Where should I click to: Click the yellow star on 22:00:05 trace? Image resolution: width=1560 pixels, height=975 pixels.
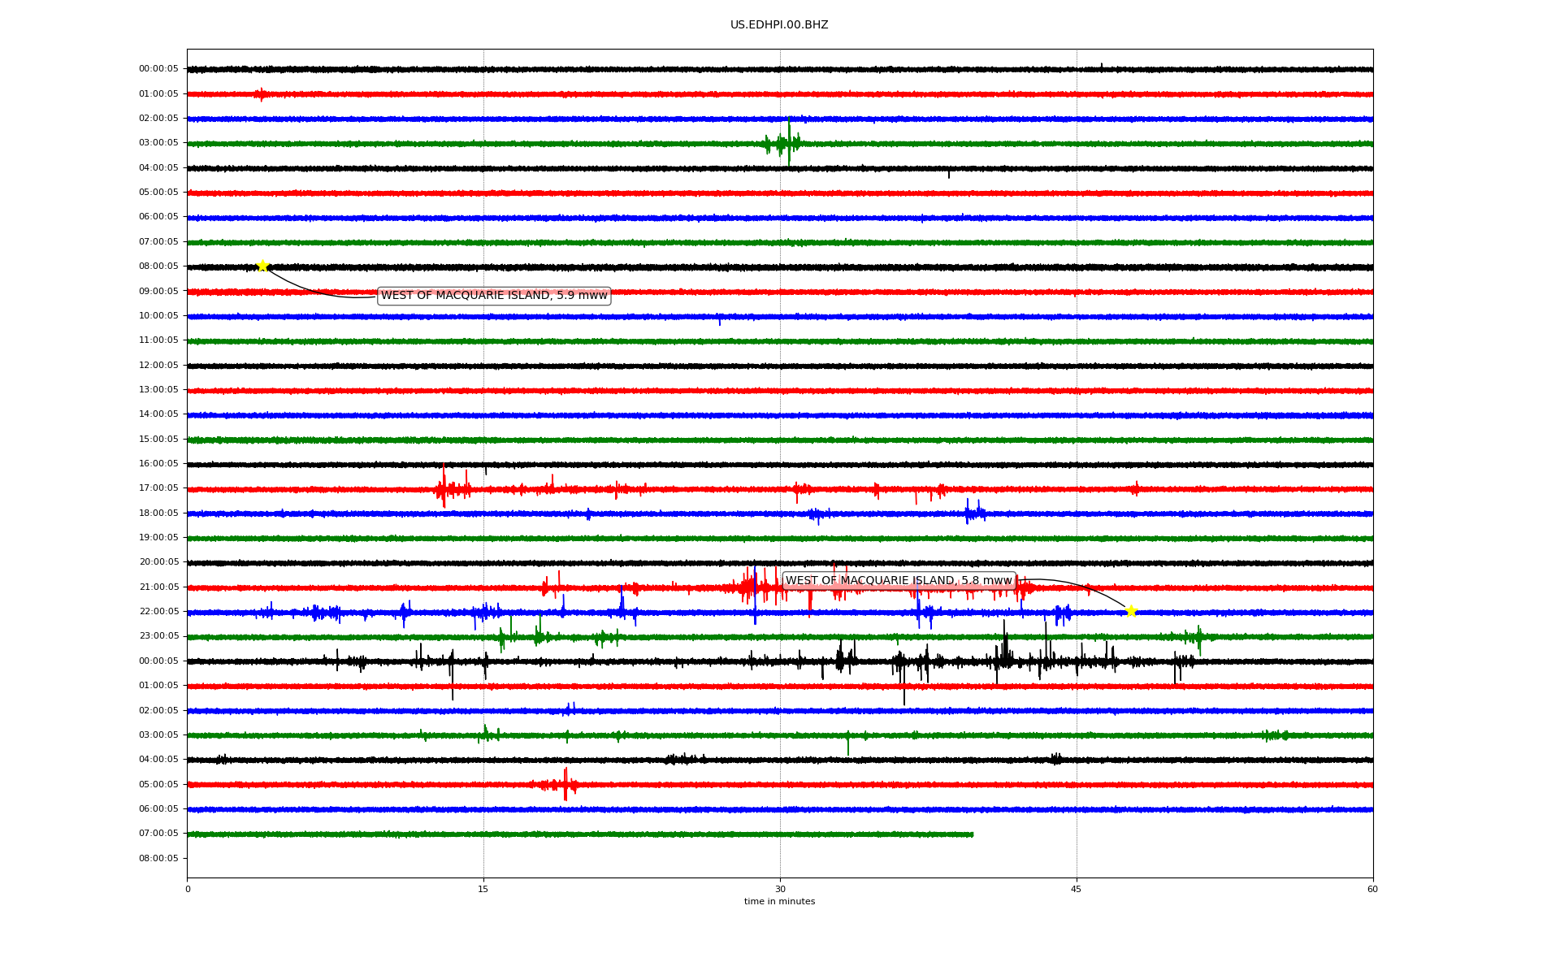tap(1131, 611)
